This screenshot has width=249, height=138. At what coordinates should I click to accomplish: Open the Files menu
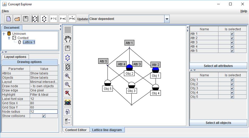click(5, 11)
